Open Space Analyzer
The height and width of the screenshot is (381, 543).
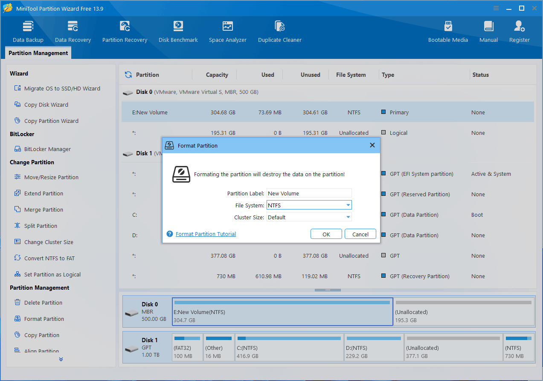coord(228,32)
